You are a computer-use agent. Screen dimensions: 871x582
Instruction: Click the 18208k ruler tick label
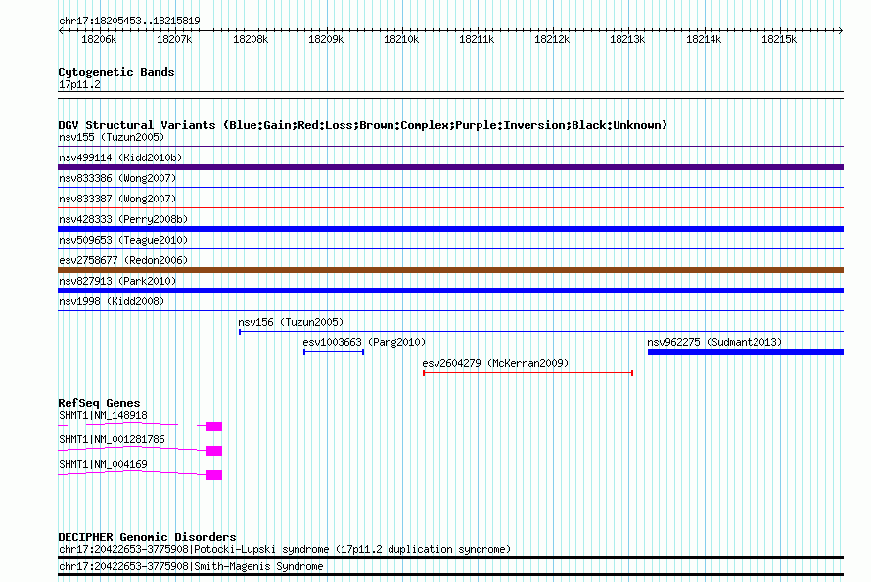click(x=250, y=39)
